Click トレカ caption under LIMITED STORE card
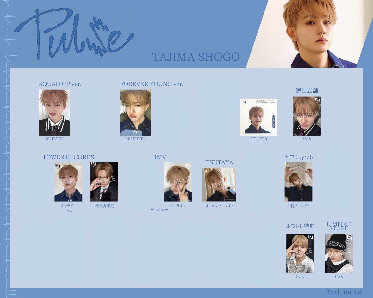373x298 pixels. tap(339, 277)
